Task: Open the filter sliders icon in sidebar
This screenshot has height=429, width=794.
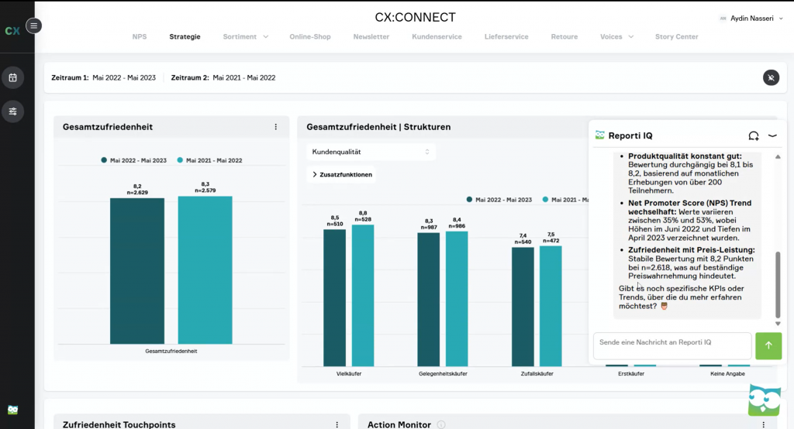Action: tap(13, 112)
